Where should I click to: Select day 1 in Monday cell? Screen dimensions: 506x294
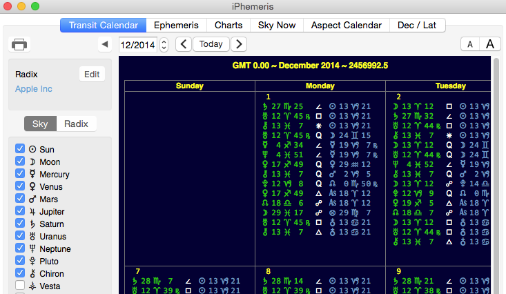268,97
